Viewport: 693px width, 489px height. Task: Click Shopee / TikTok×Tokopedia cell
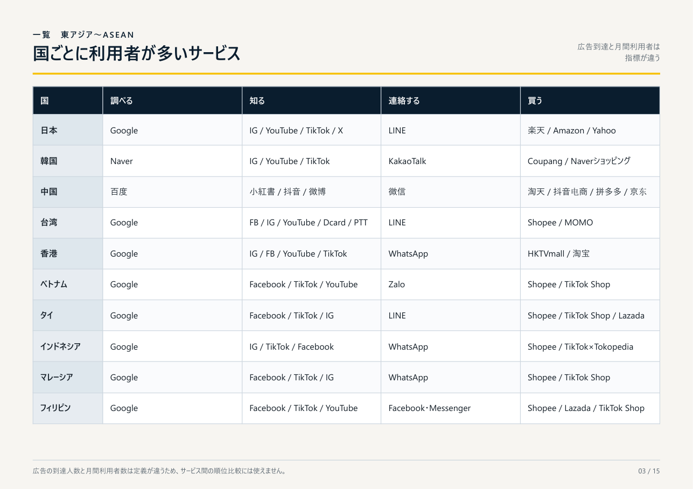(x=590, y=346)
